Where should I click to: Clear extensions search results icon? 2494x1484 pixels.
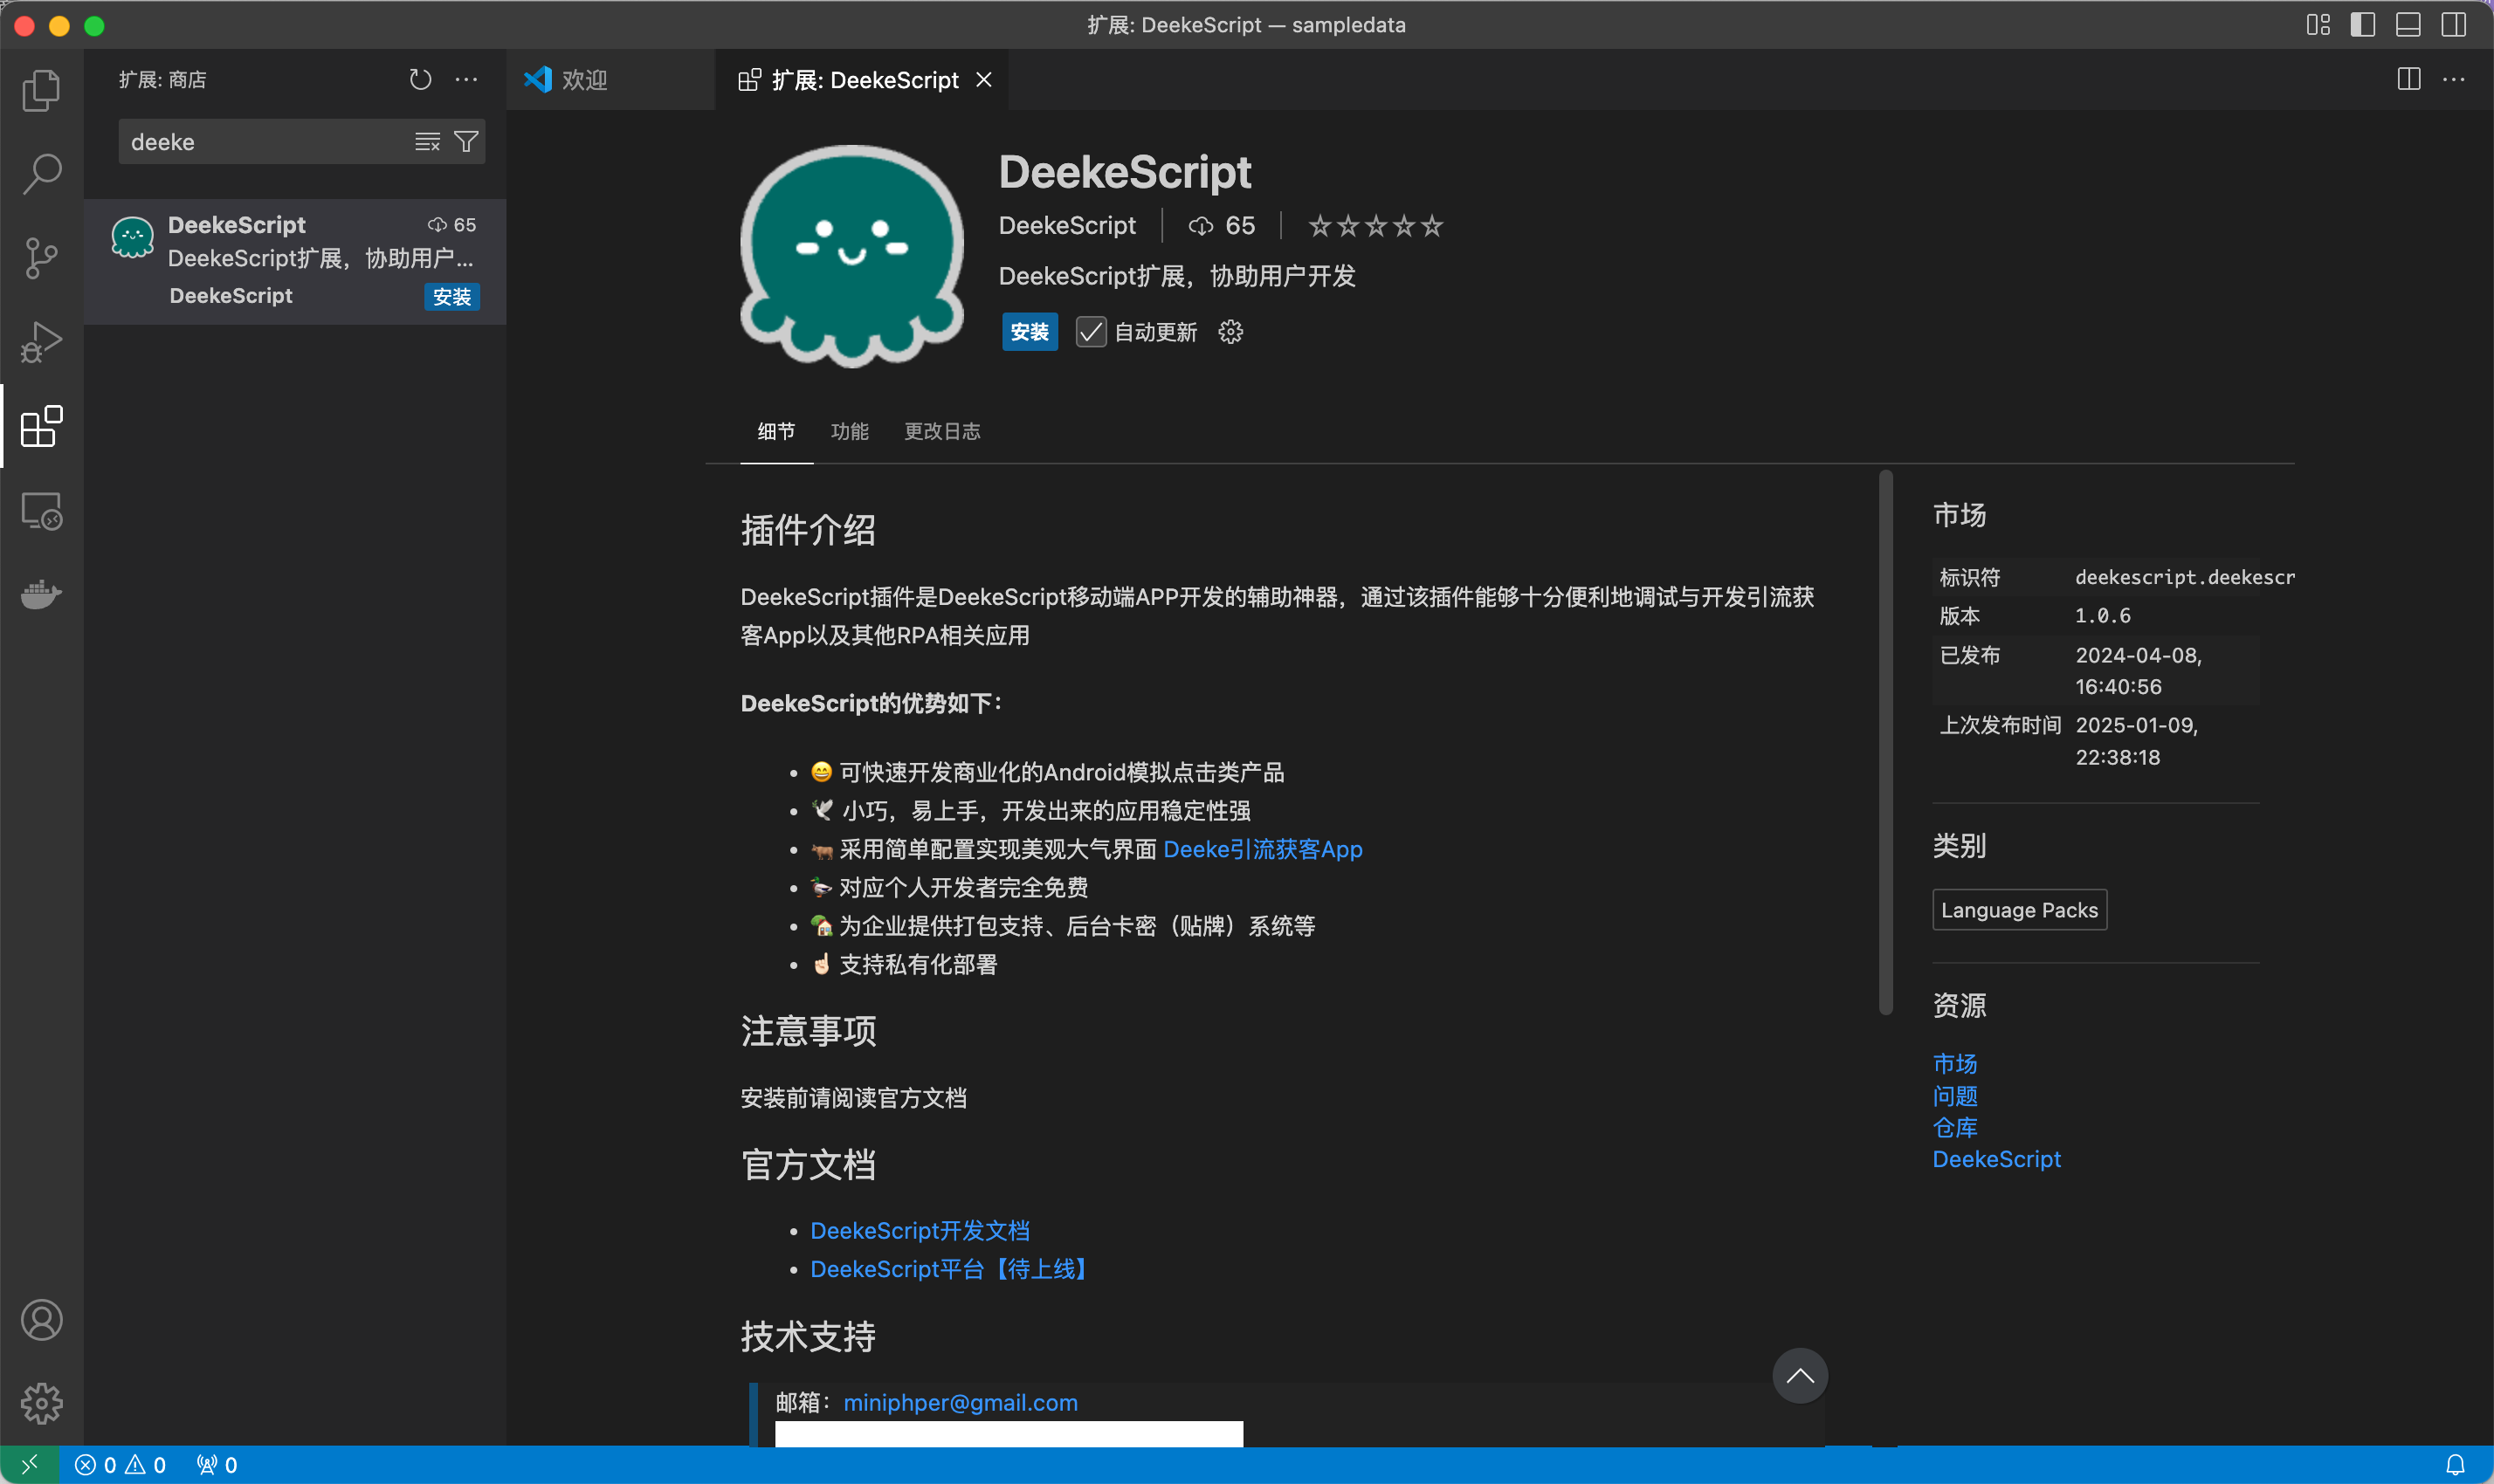tap(427, 142)
